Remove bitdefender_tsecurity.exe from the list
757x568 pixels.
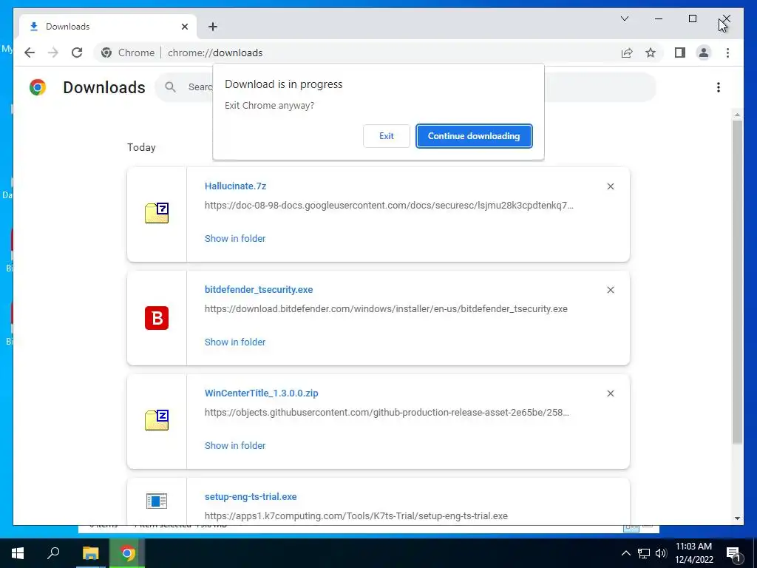click(610, 290)
